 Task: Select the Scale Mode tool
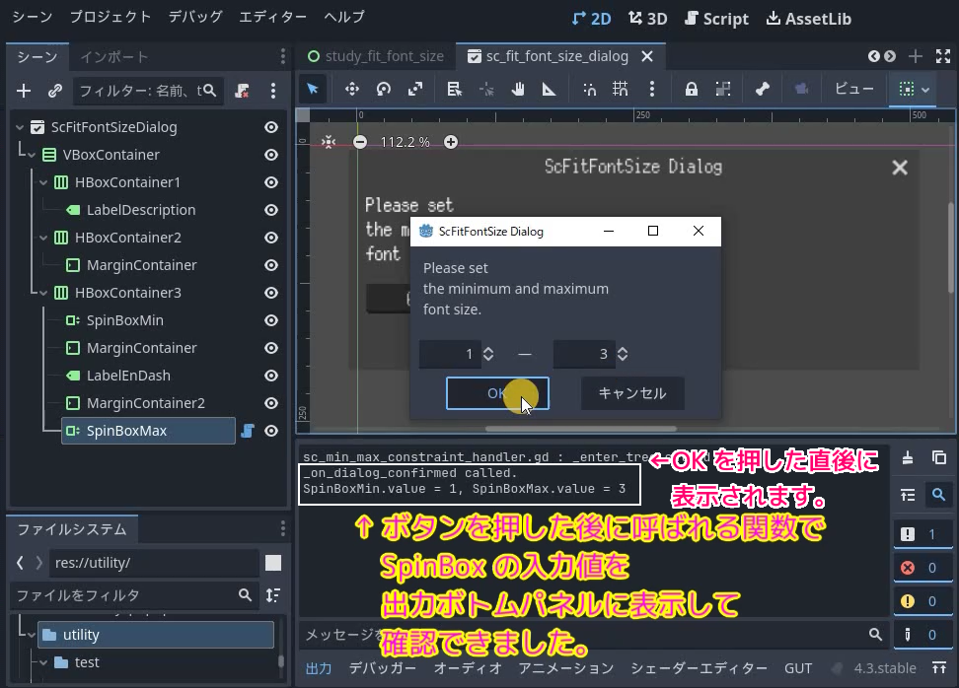[x=415, y=90]
